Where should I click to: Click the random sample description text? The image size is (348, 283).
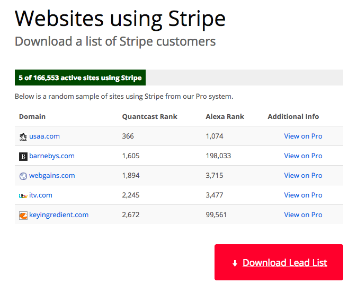(x=124, y=97)
